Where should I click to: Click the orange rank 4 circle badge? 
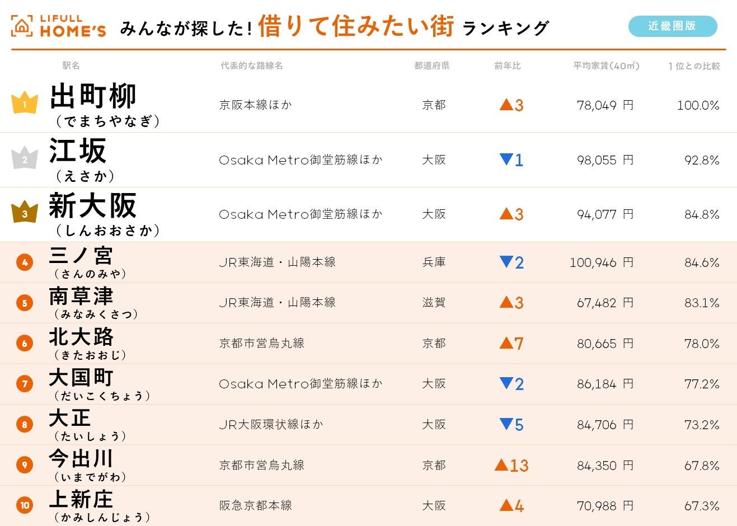[25, 262]
